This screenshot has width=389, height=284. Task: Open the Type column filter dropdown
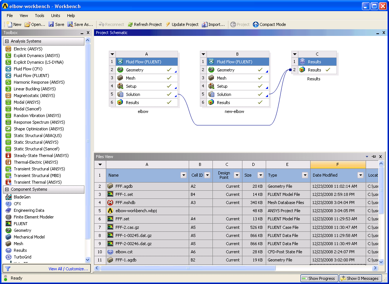(305, 175)
